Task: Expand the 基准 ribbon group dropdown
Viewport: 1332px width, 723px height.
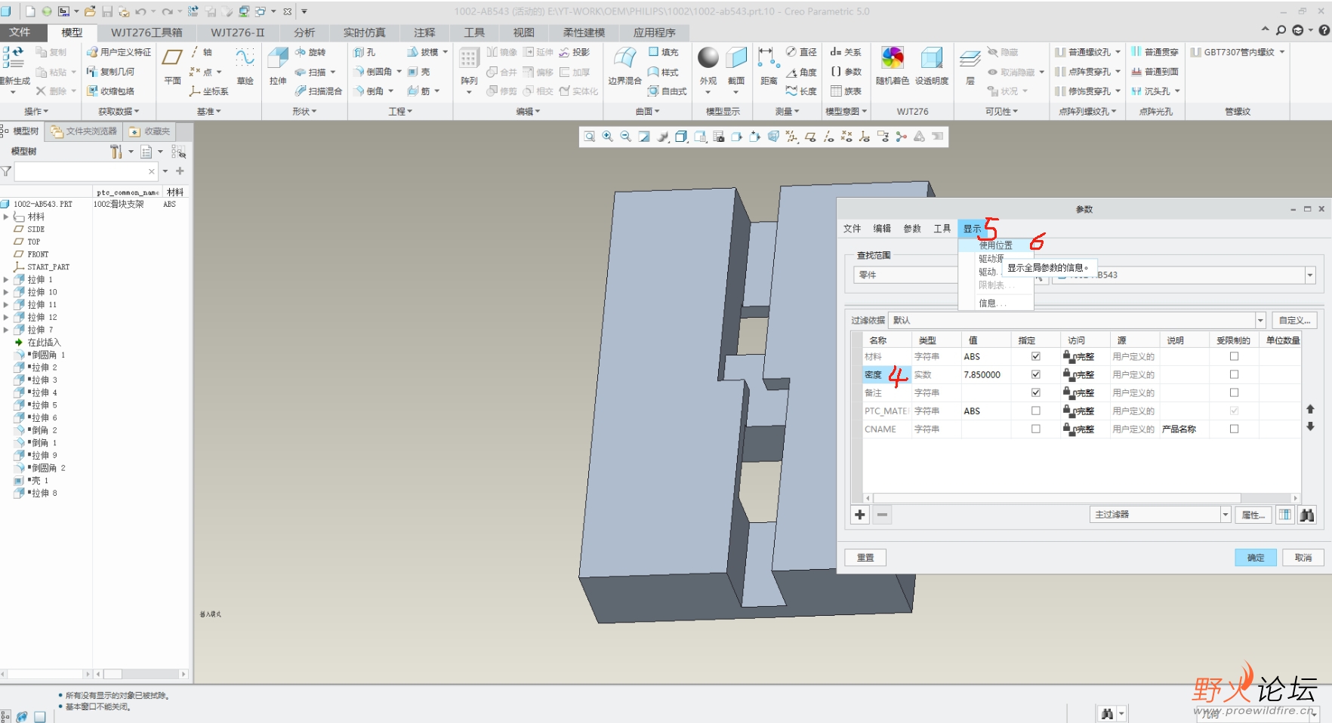Action: [209, 111]
